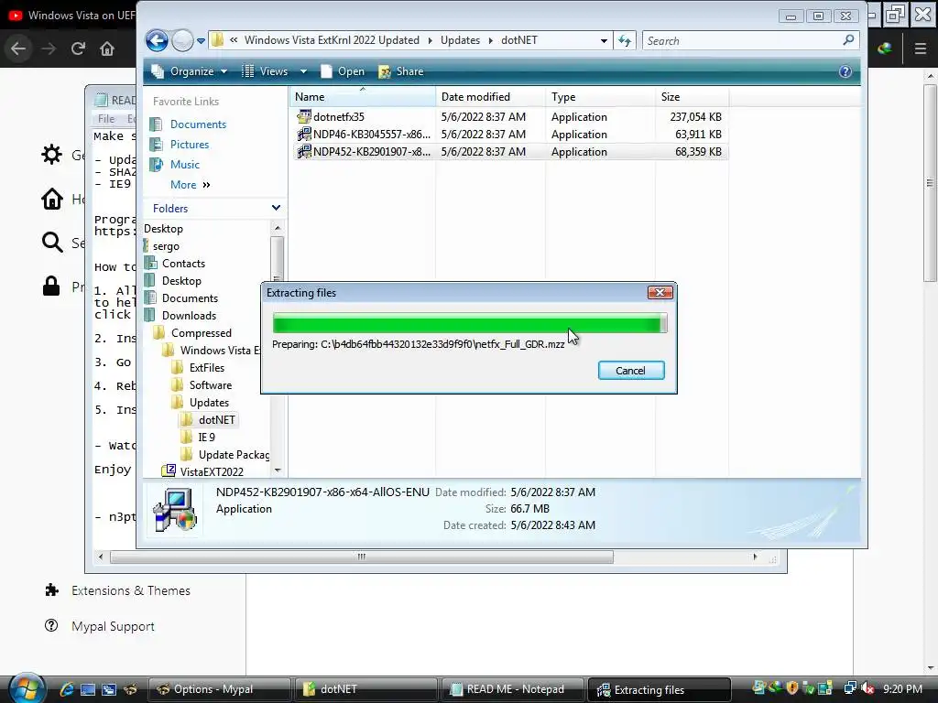Click Updates in the address breadcrumb

click(x=460, y=40)
